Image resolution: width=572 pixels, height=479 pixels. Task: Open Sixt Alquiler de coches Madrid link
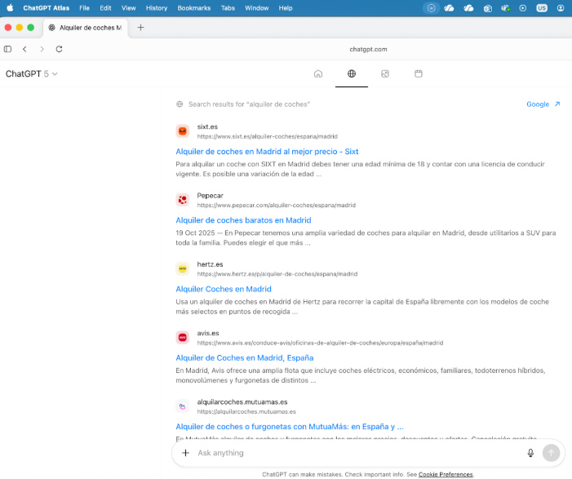(267, 152)
